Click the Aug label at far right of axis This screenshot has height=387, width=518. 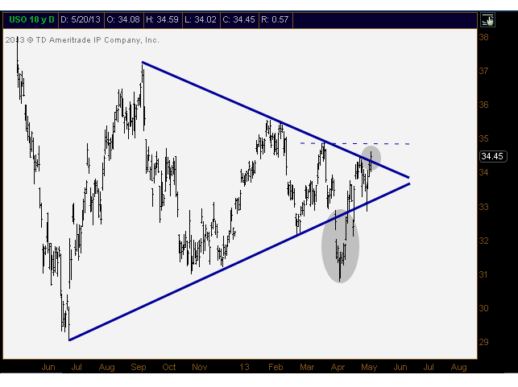[459, 367]
